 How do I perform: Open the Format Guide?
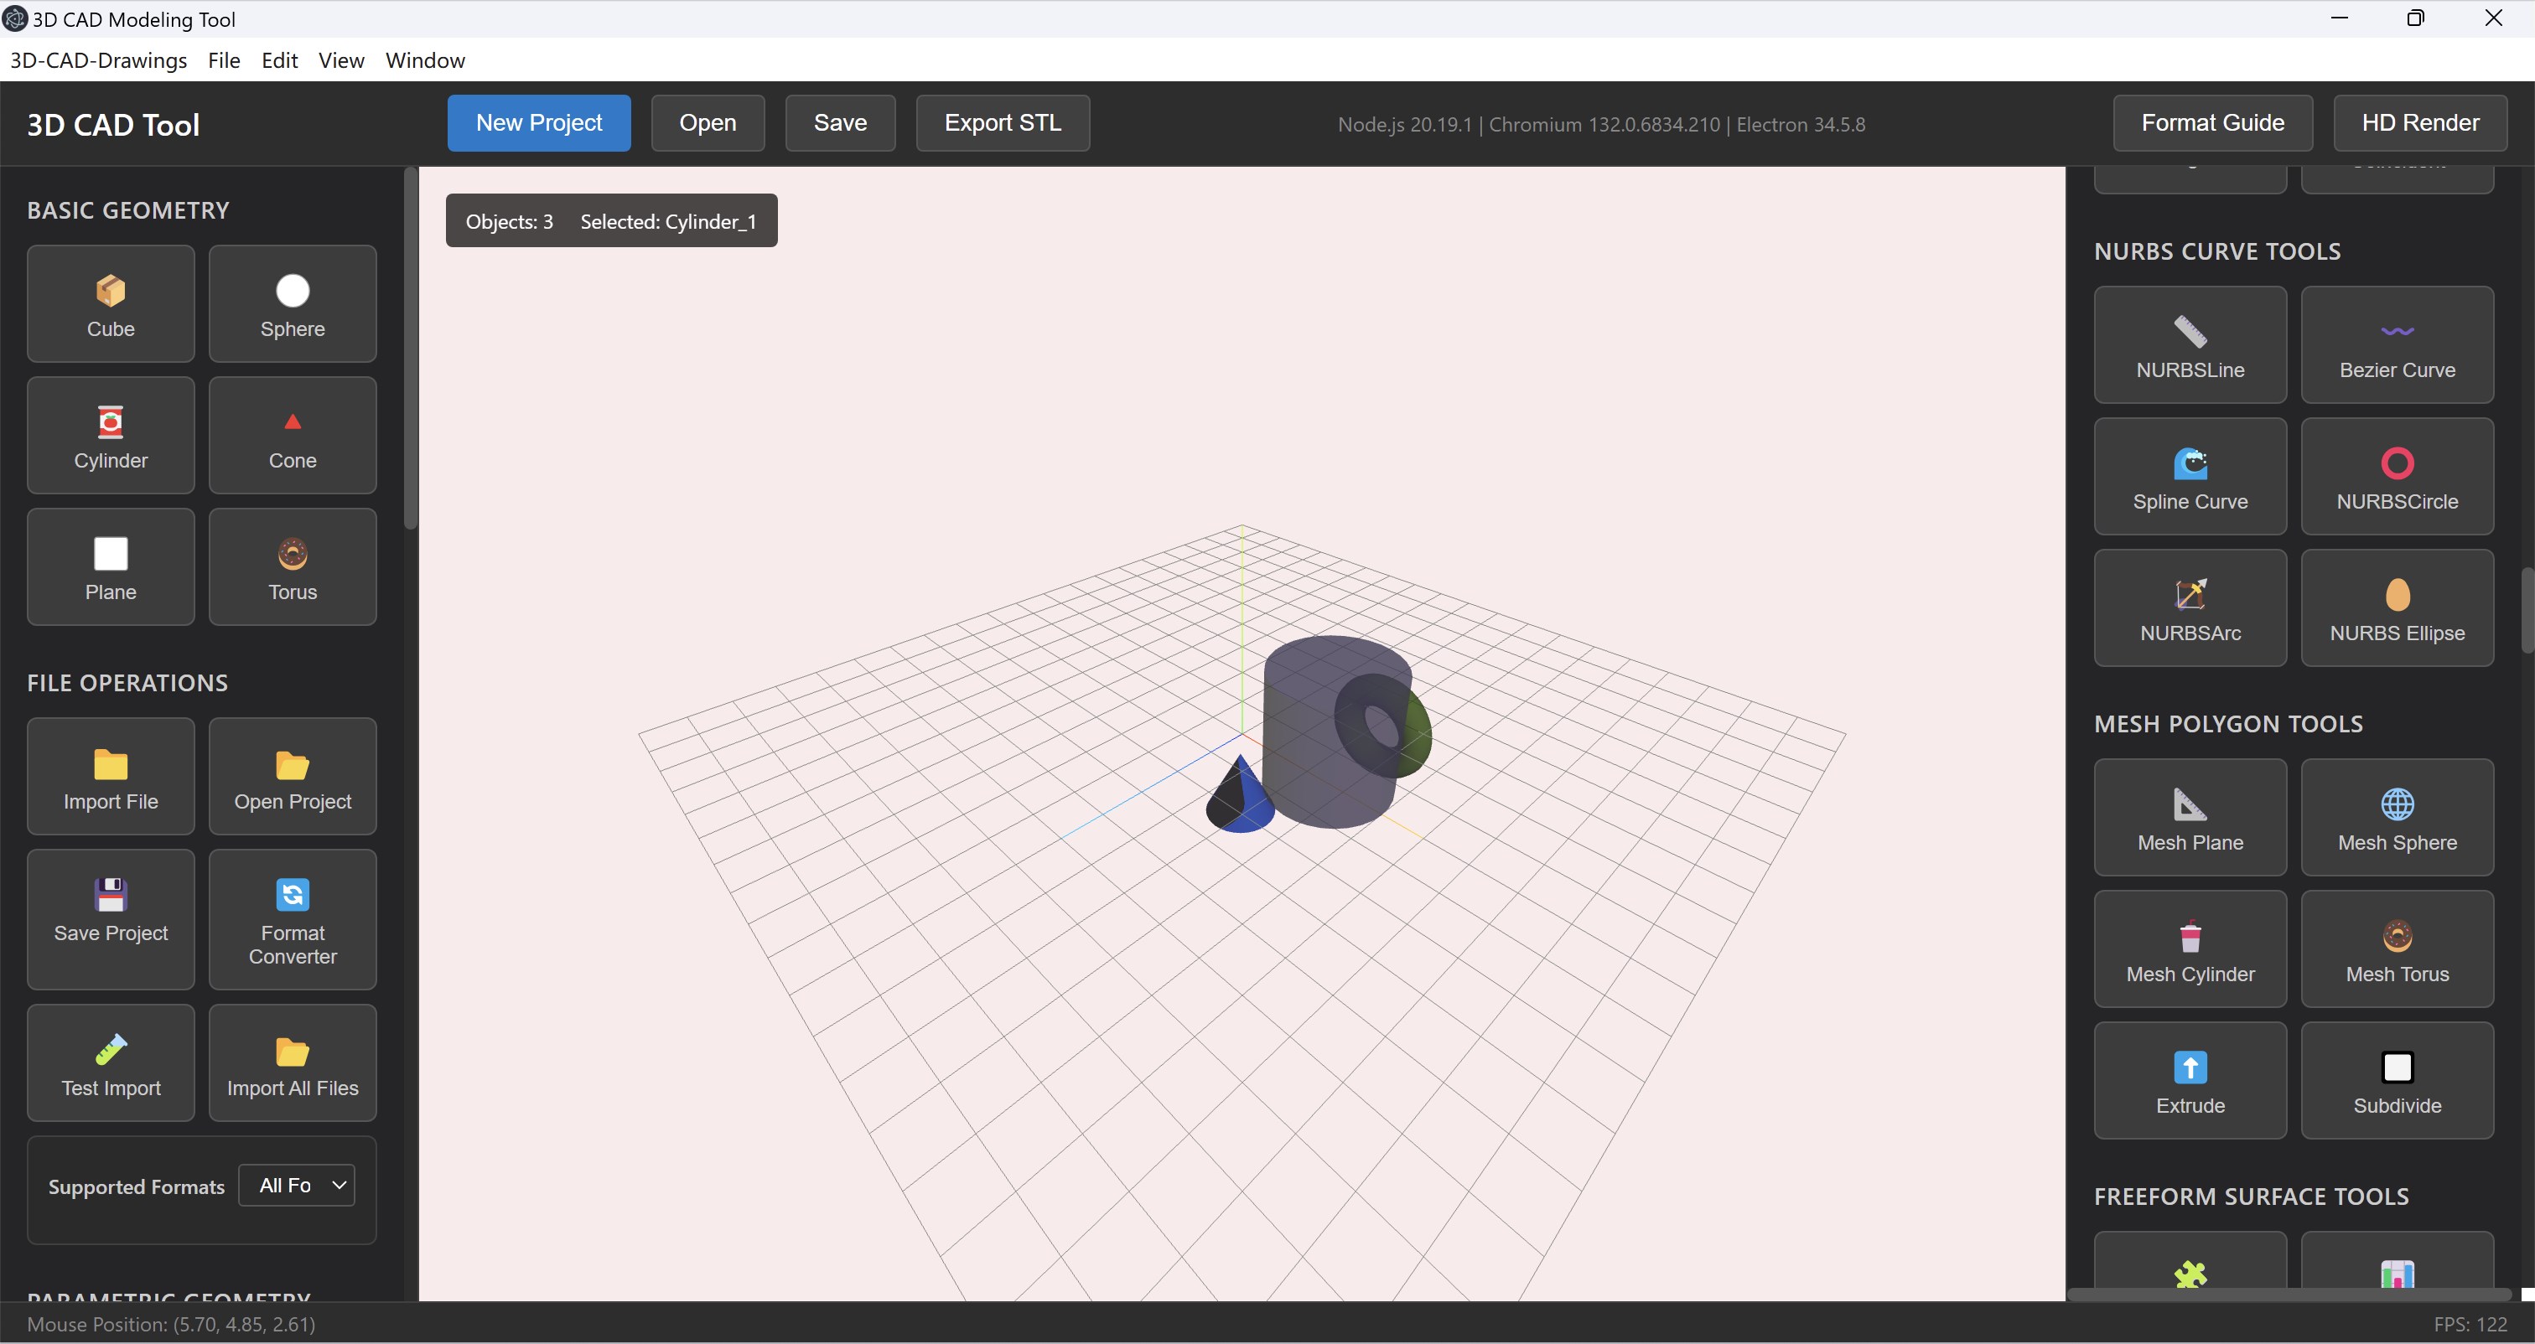point(2211,122)
